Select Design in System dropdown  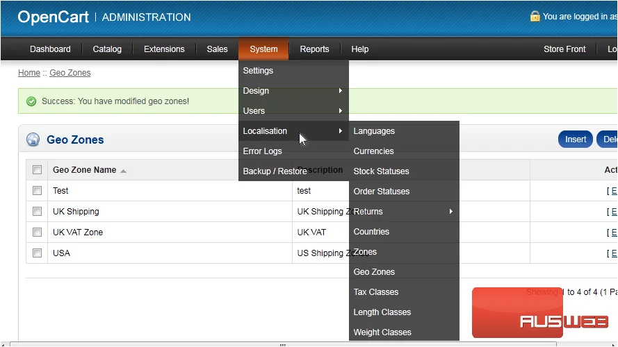point(293,91)
